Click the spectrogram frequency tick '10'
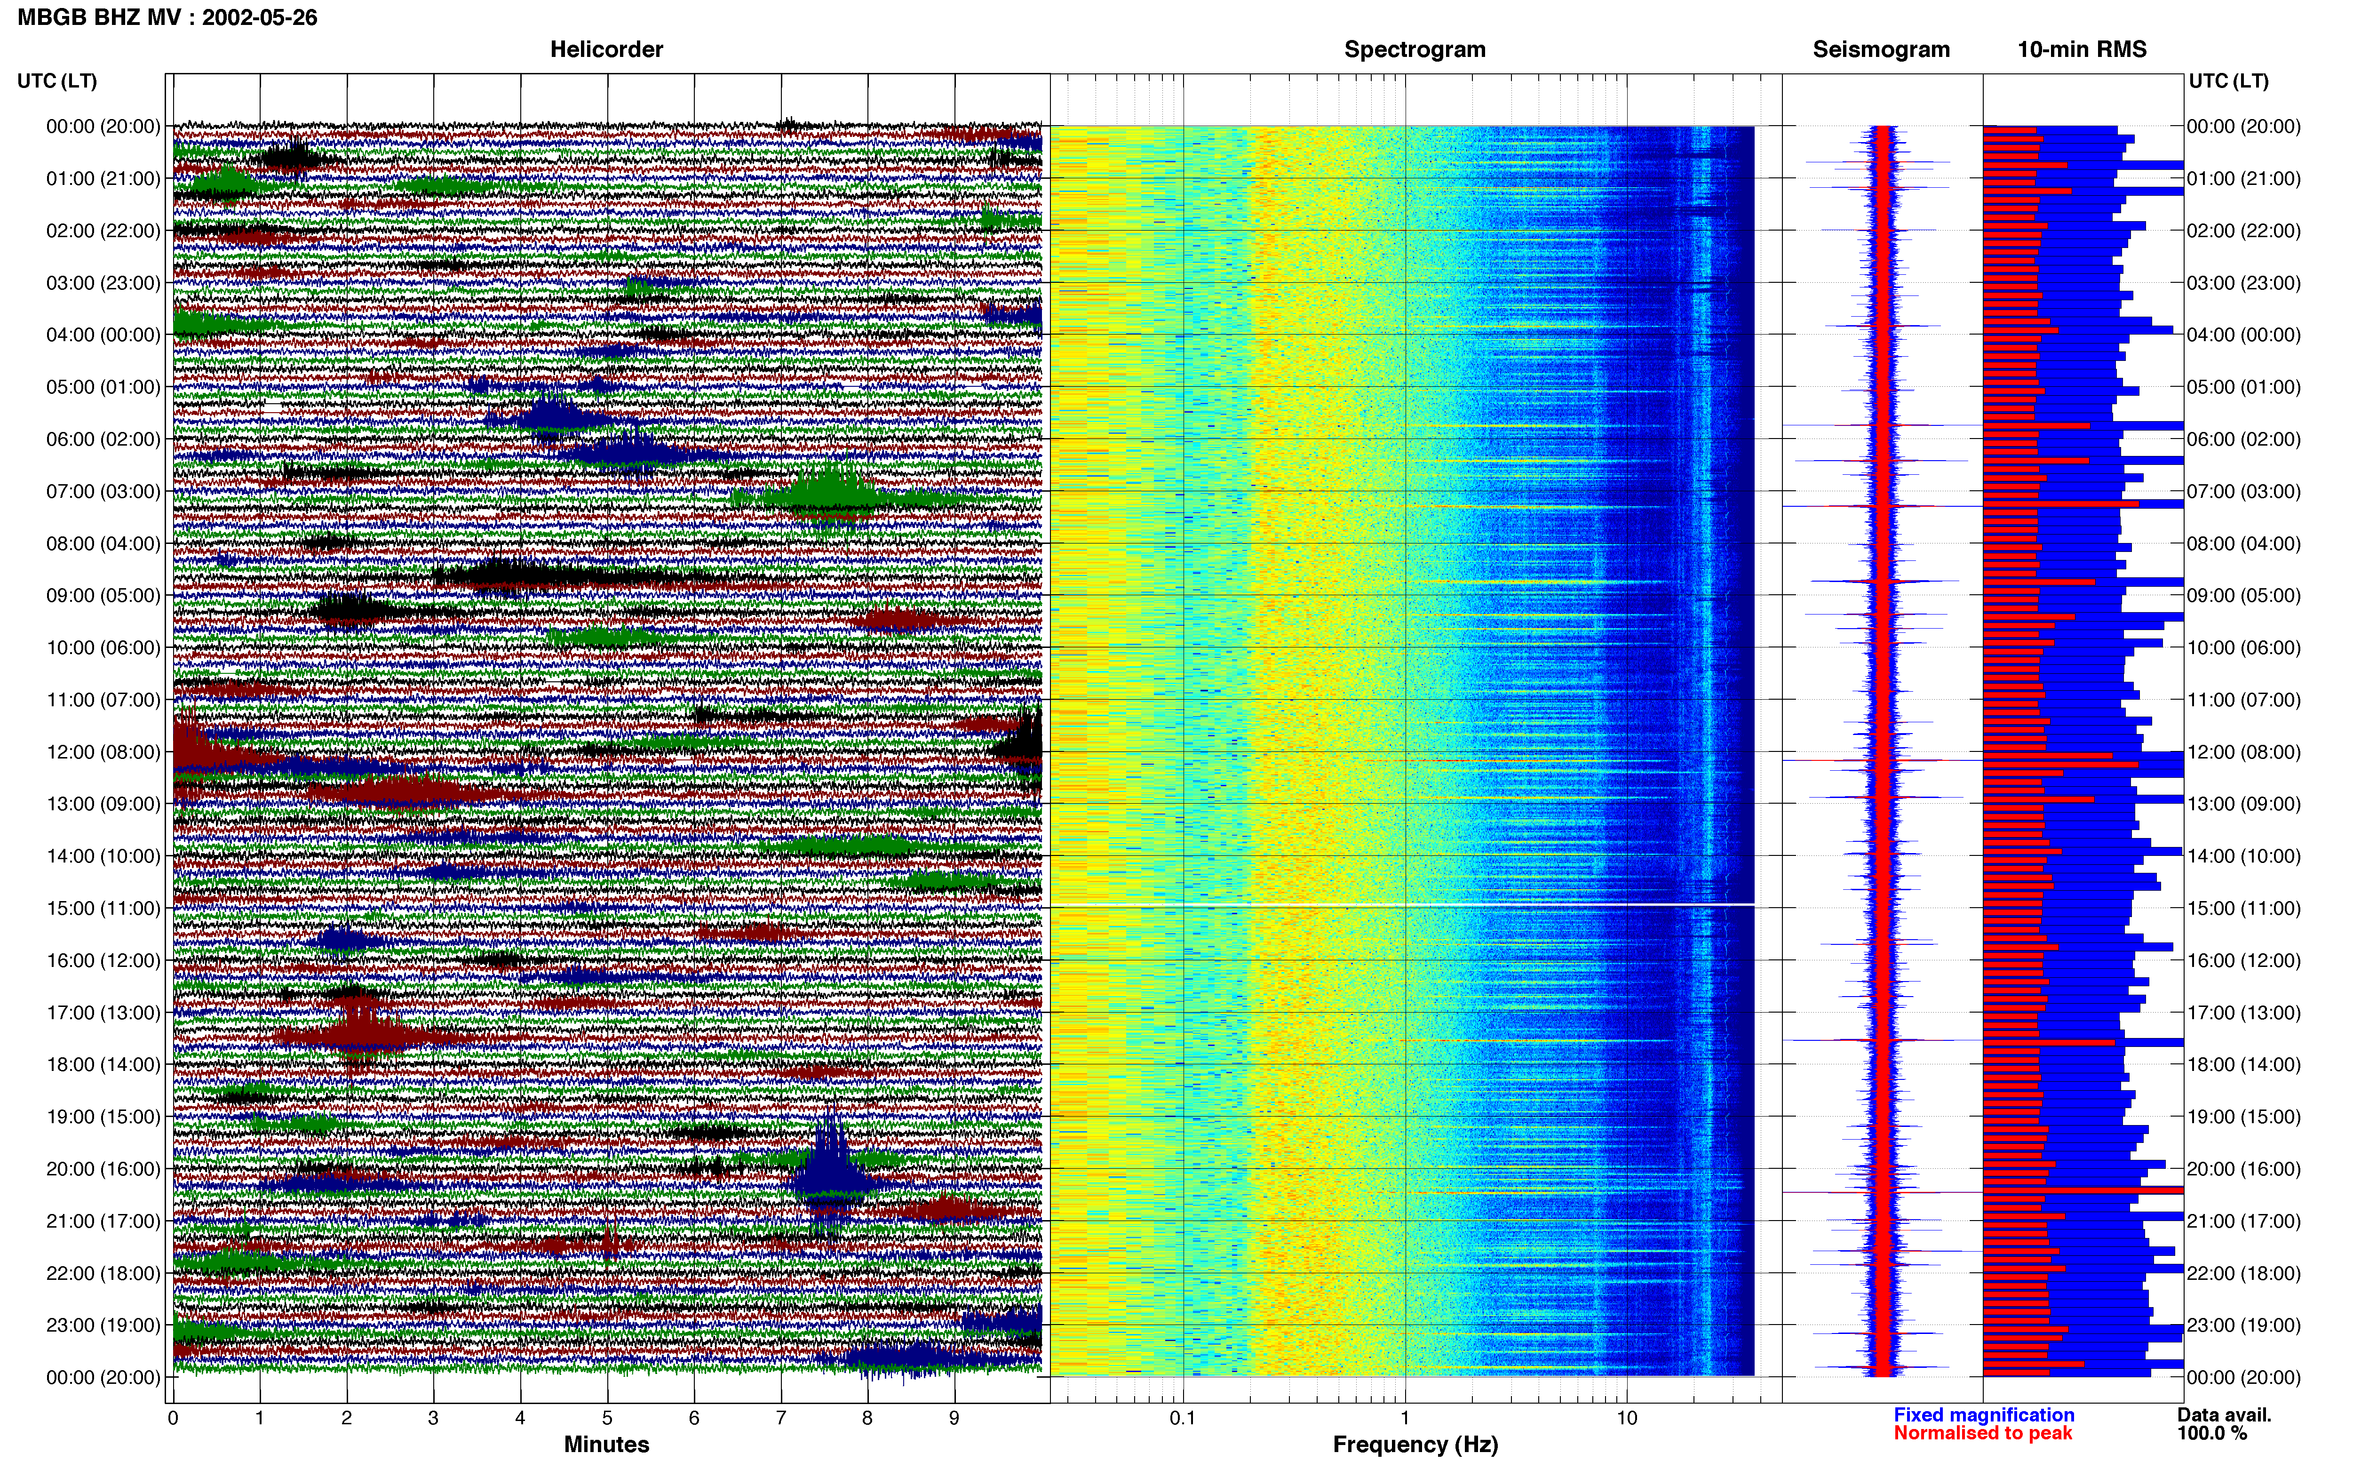The image size is (2361, 1477). coord(1627,1418)
